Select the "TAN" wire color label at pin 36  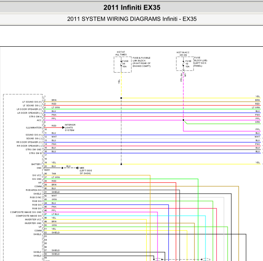point(54,174)
